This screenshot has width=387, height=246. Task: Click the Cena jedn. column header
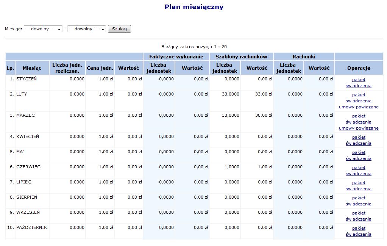point(100,68)
